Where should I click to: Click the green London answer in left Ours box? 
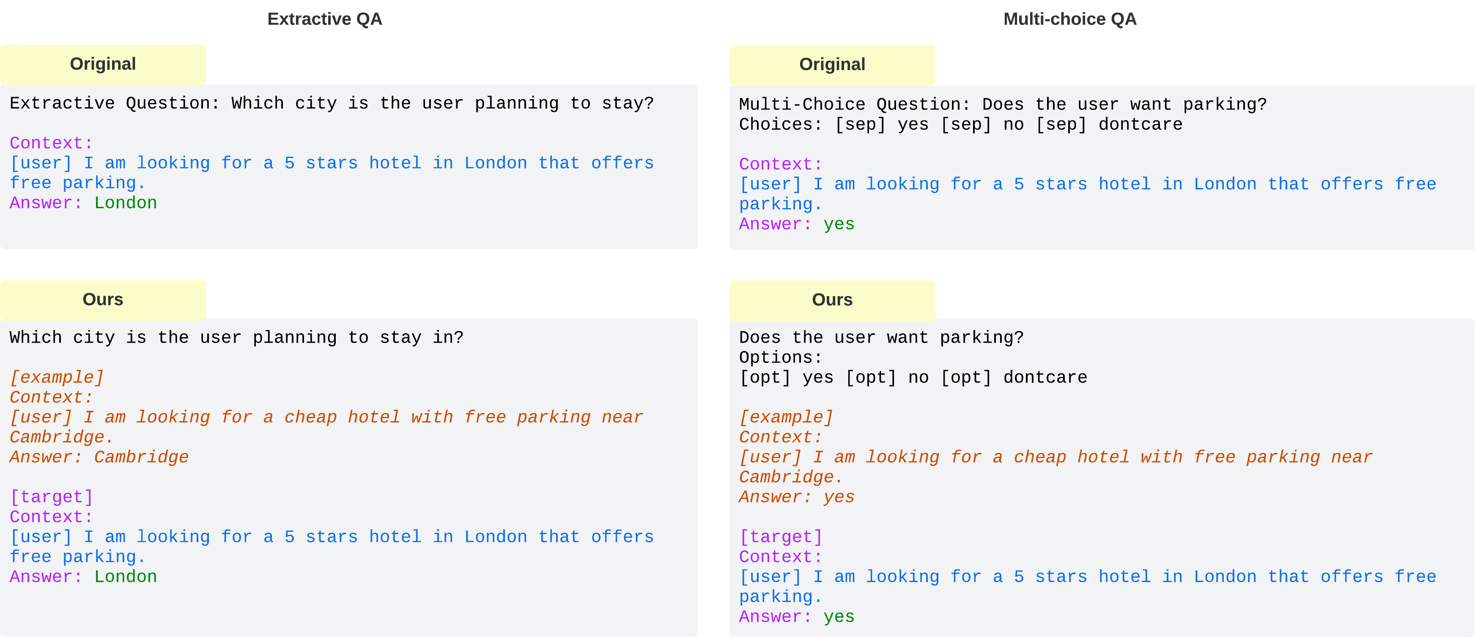click(126, 577)
